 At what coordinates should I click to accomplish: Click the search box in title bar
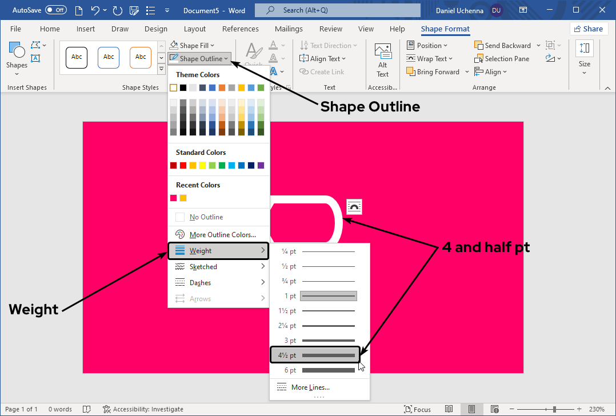(x=337, y=10)
